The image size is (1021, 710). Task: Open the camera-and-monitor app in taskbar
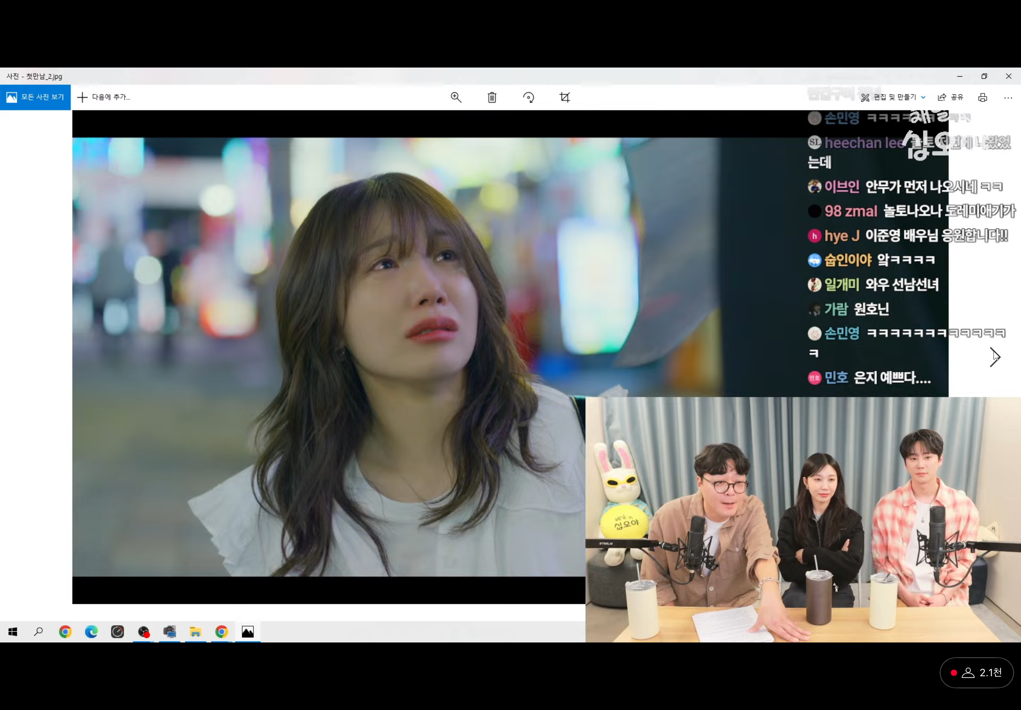coord(169,632)
